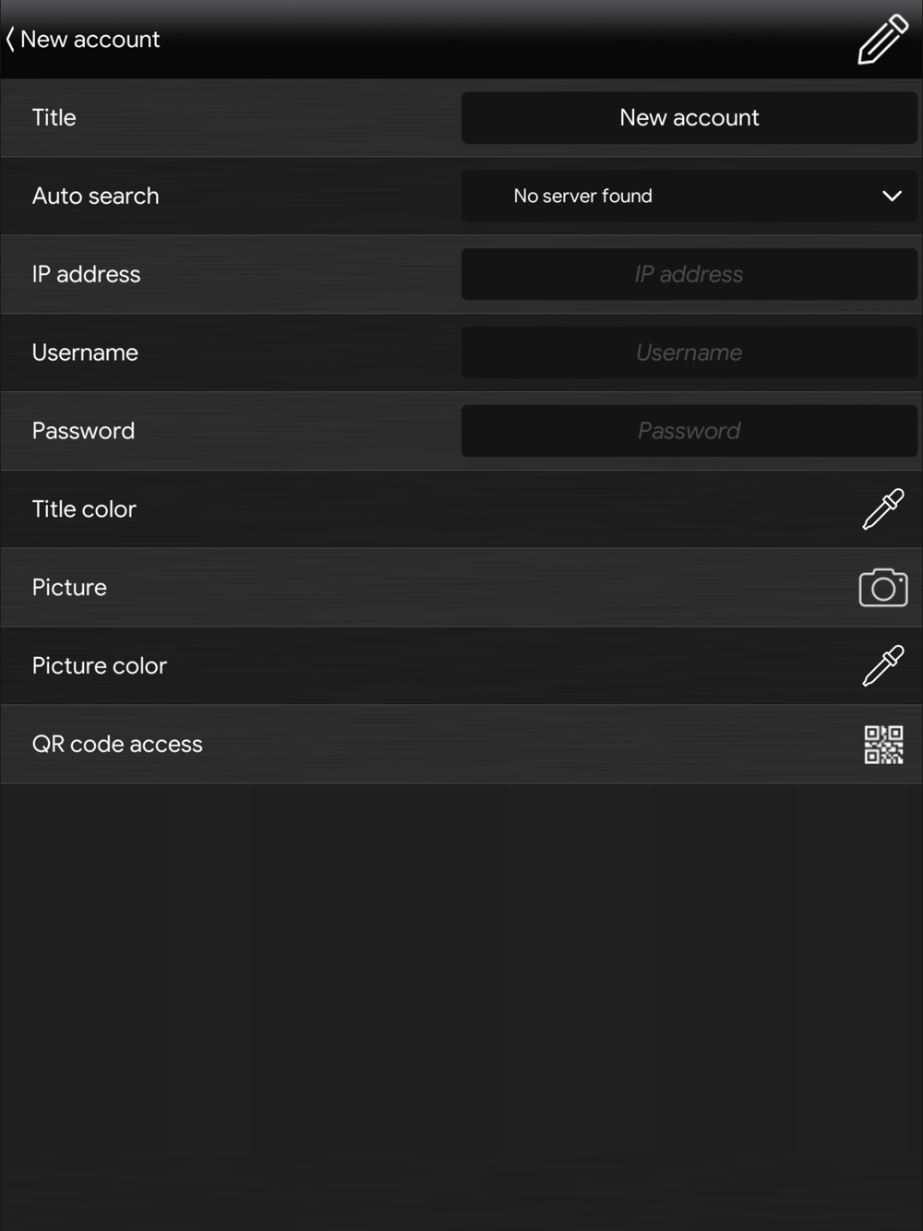Screen dimensions: 923x1231
Task: Select the Picture color row label
Action: [100, 666]
